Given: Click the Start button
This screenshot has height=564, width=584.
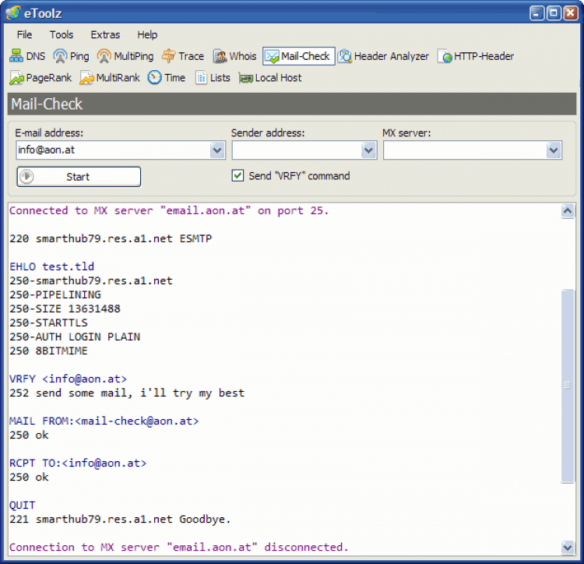Looking at the screenshot, I should 79,177.
